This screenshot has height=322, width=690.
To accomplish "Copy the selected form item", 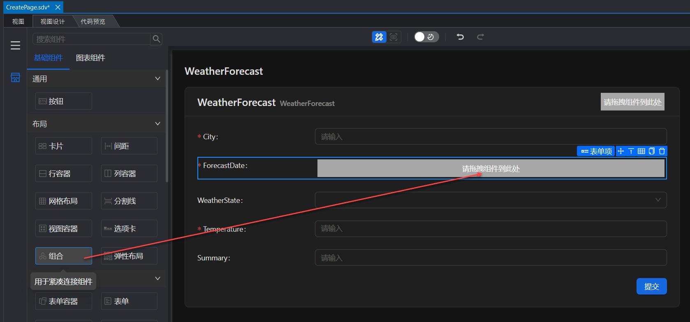I will pos(652,151).
